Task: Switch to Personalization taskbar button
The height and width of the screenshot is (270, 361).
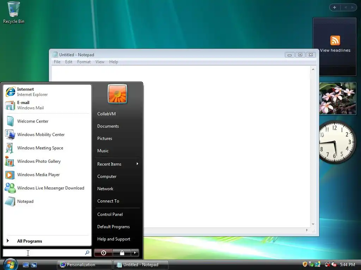Action: pyautogui.click(x=85, y=265)
